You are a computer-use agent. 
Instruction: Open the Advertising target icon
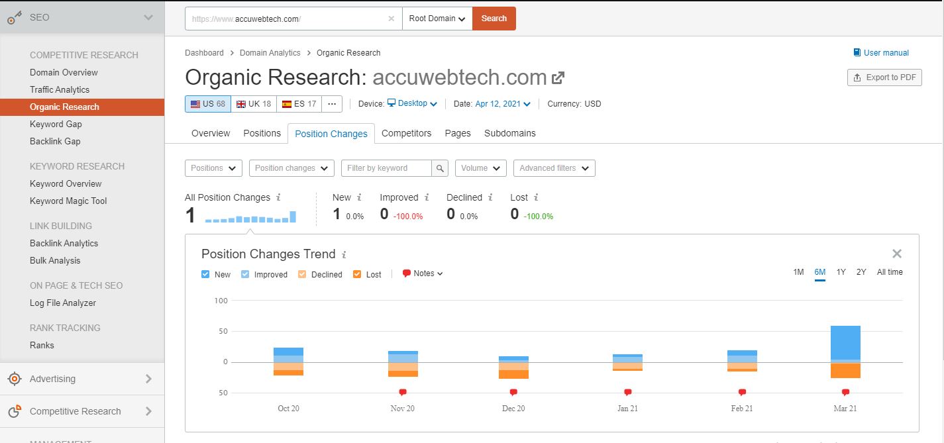15,379
